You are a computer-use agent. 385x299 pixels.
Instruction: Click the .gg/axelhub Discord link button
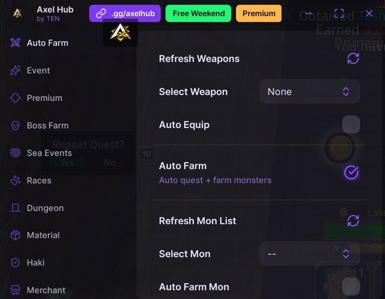click(x=125, y=14)
